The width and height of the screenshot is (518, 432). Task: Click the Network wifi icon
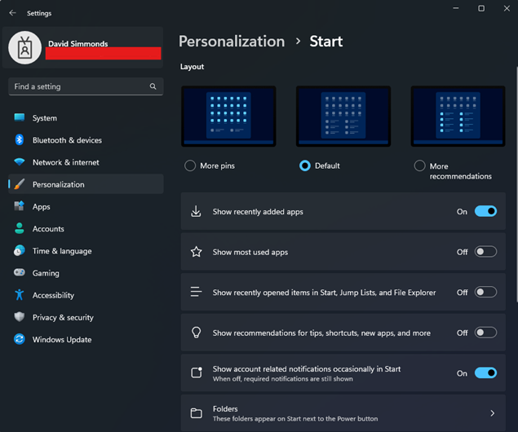[19, 162]
